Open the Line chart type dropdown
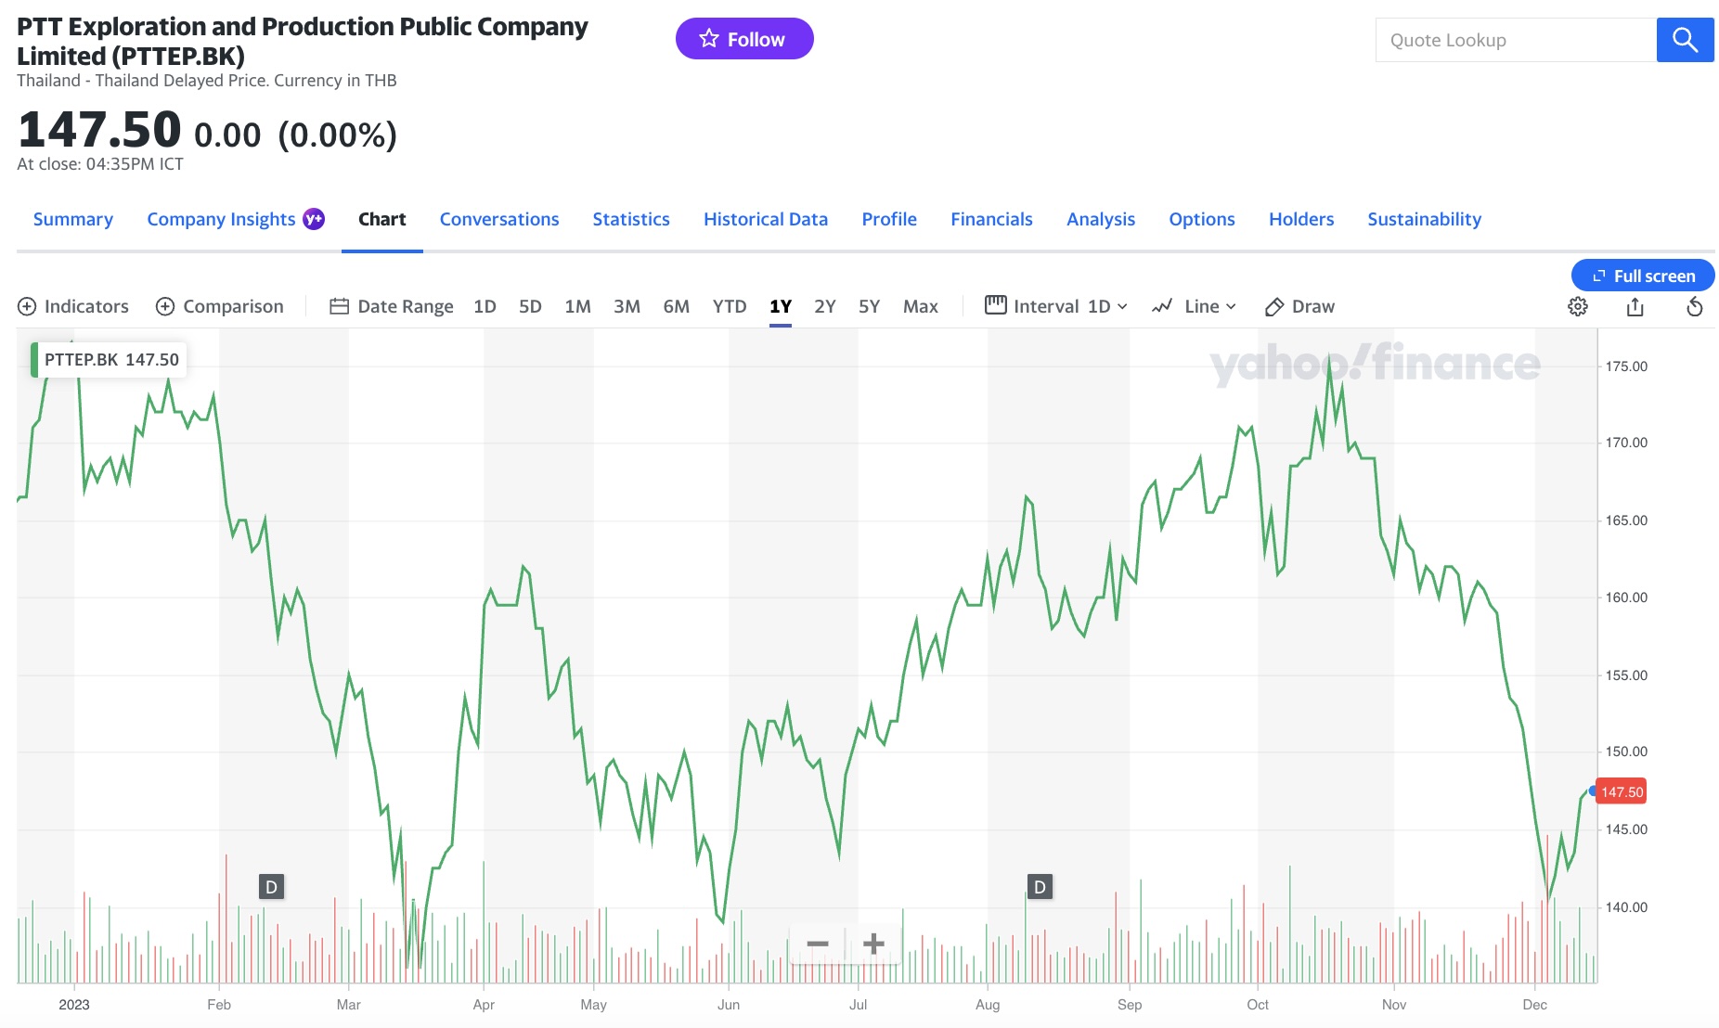1719x1028 pixels. (x=1197, y=306)
